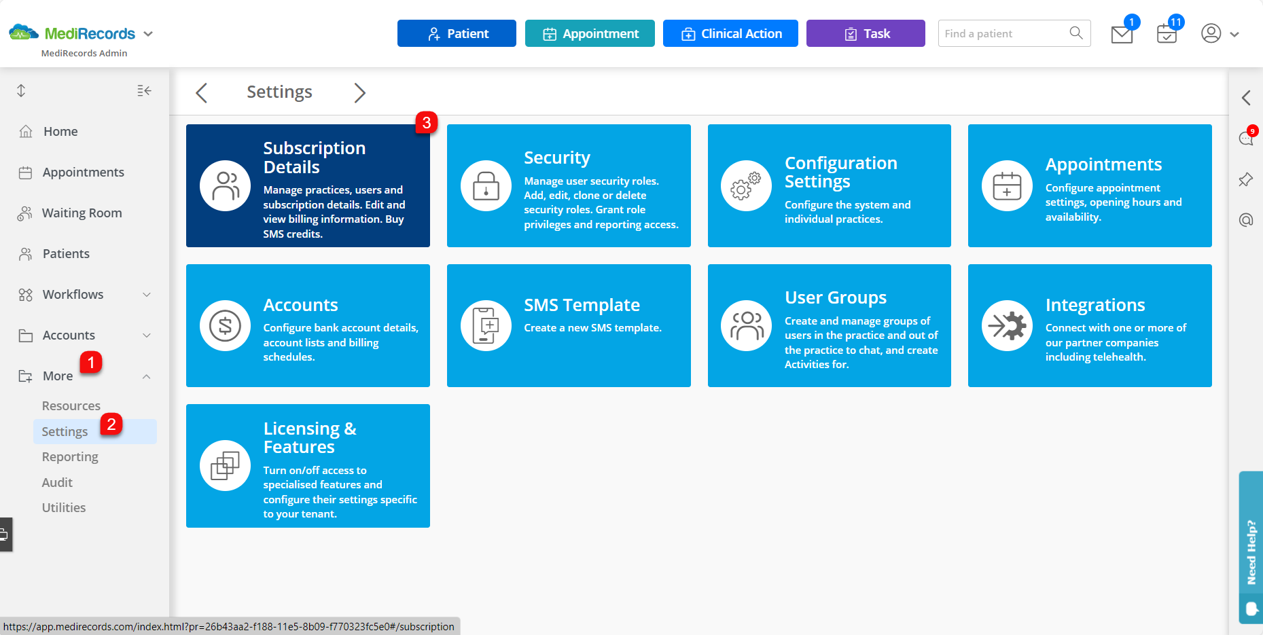Expand the Accounts sidebar section

coord(69,335)
